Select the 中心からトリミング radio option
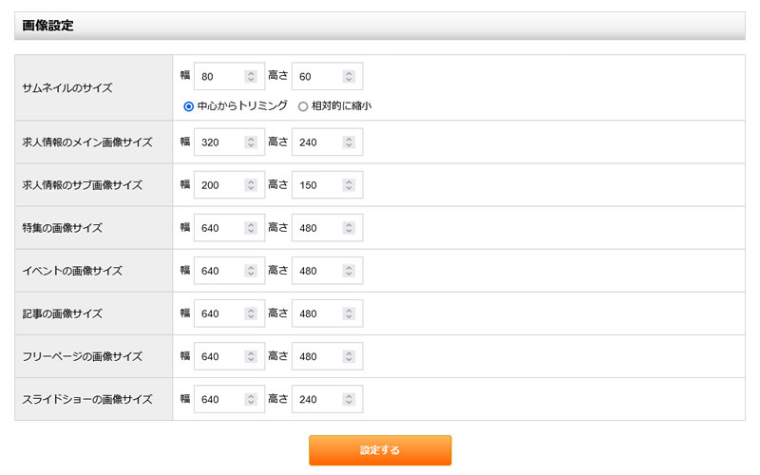Image resolution: width=760 pixels, height=475 pixels. (188, 106)
